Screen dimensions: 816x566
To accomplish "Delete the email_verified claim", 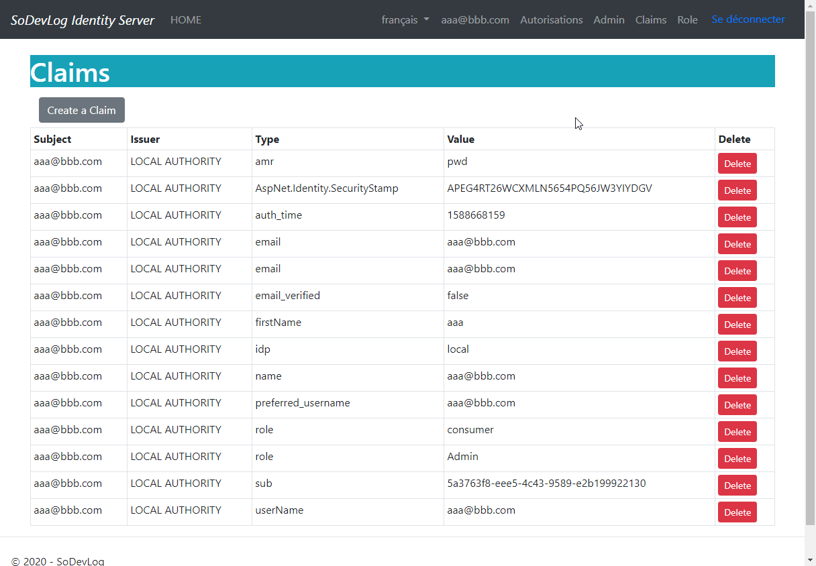I will (737, 297).
